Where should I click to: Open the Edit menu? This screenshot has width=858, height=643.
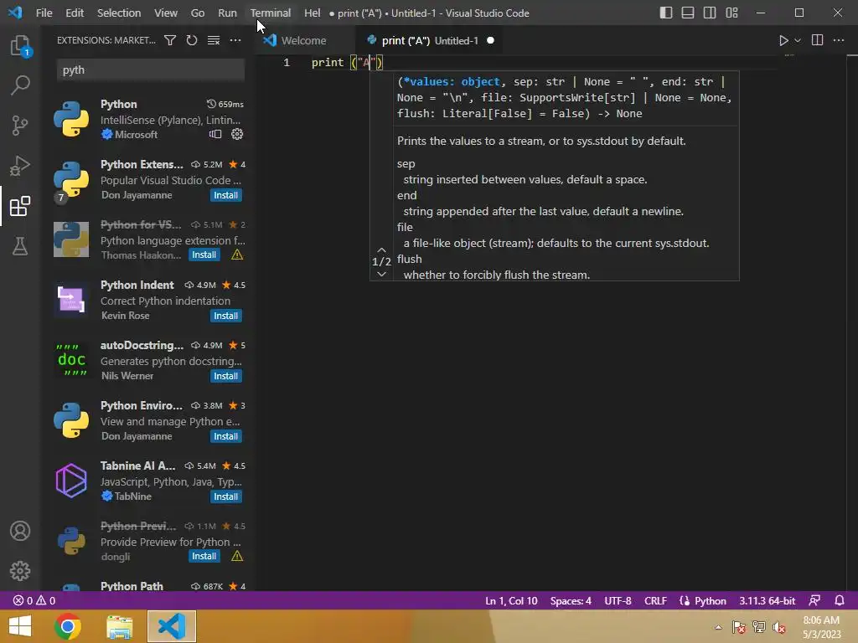point(75,13)
